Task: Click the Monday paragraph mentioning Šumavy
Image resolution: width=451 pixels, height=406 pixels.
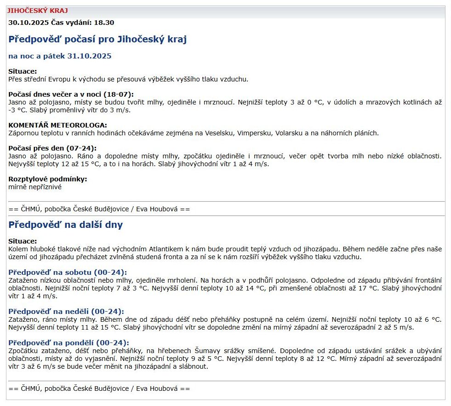Action: coord(225,359)
